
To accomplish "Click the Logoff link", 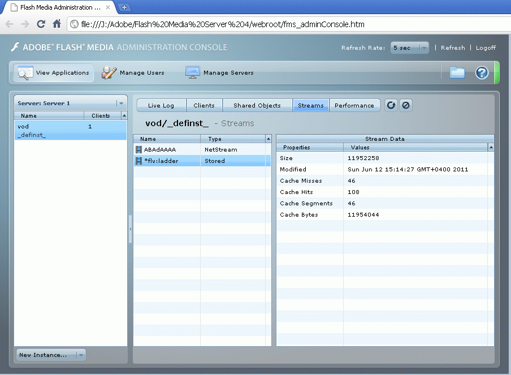I will (486, 48).
